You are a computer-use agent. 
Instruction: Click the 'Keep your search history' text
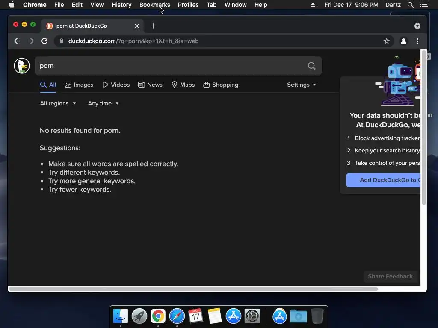click(388, 151)
